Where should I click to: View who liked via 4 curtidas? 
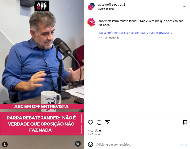pyautogui.click(x=95, y=130)
